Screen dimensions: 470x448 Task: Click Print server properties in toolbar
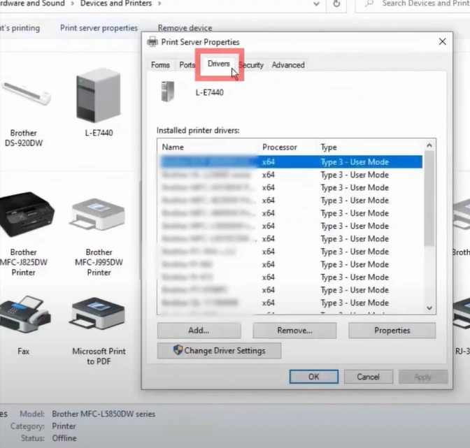click(x=99, y=28)
